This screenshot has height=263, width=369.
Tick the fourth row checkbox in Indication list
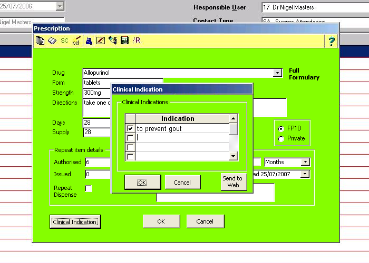tap(130, 156)
